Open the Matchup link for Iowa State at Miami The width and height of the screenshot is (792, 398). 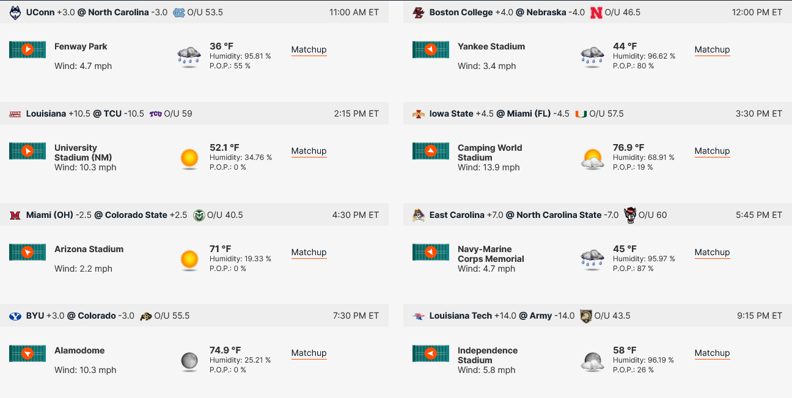pyautogui.click(x=712, y=151)
